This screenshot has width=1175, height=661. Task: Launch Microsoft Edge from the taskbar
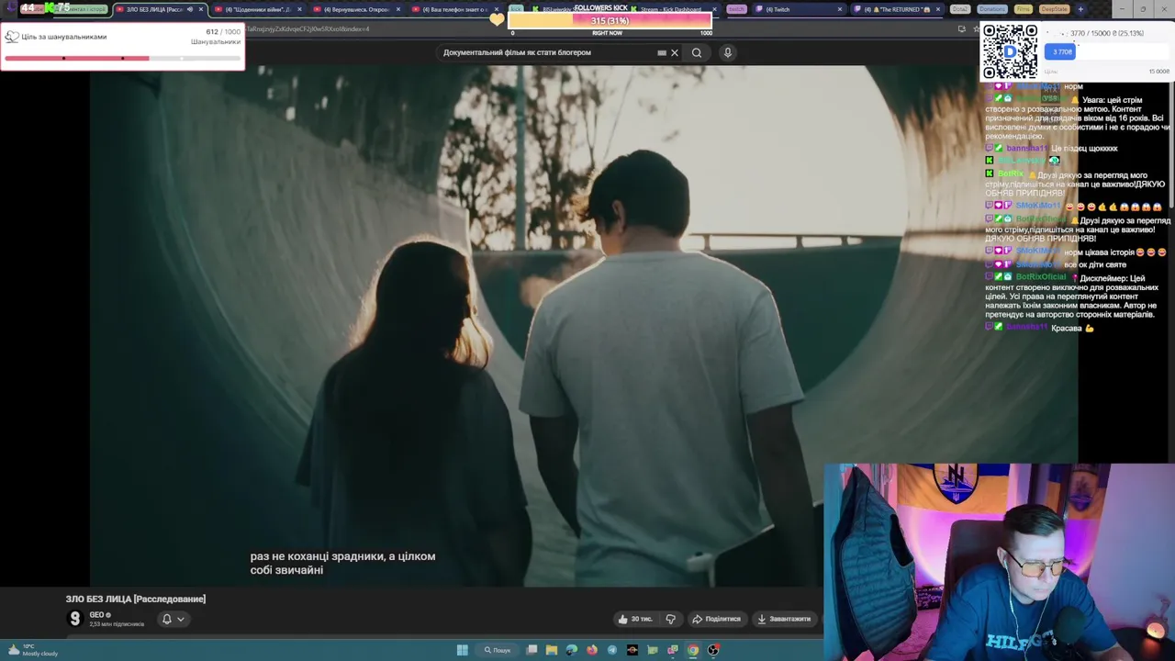(x=572, y=650)
